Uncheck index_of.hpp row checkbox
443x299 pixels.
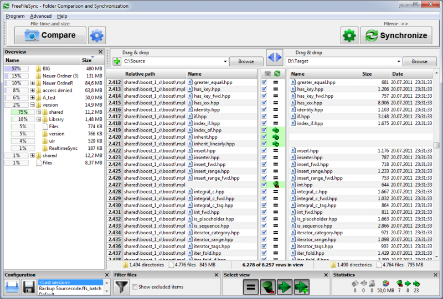pyautogui.click(x=264, y=130)
